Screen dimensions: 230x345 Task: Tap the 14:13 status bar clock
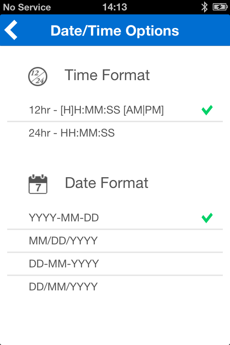(115, 7)
